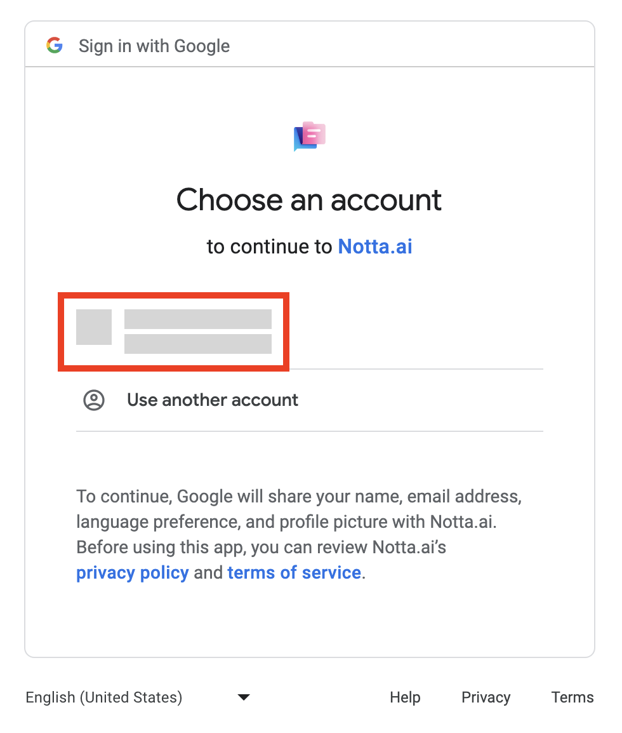Select the highlighted account profile picture
The width and height of the screenshot is (622, 733).
94,327
